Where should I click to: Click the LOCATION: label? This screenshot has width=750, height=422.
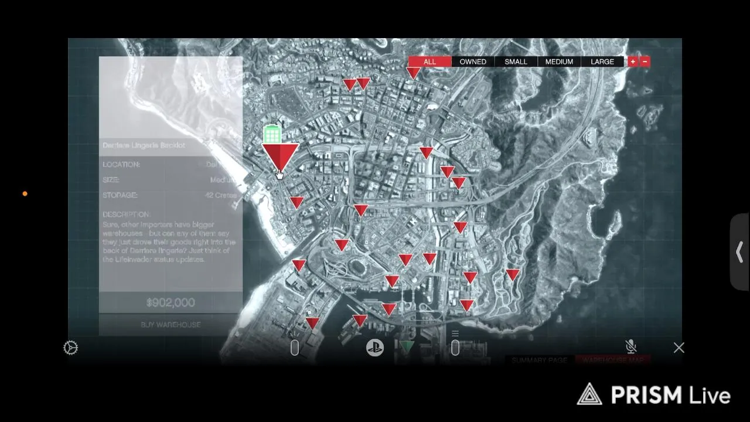[121, 165]
